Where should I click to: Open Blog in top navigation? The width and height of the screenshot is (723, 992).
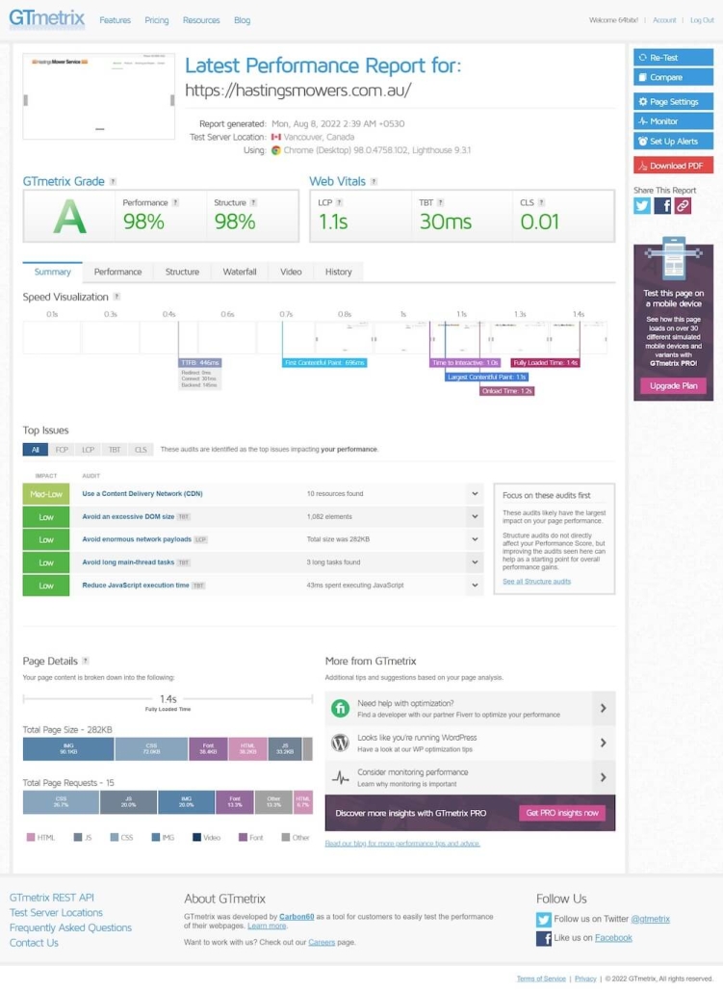pos(243,20)
